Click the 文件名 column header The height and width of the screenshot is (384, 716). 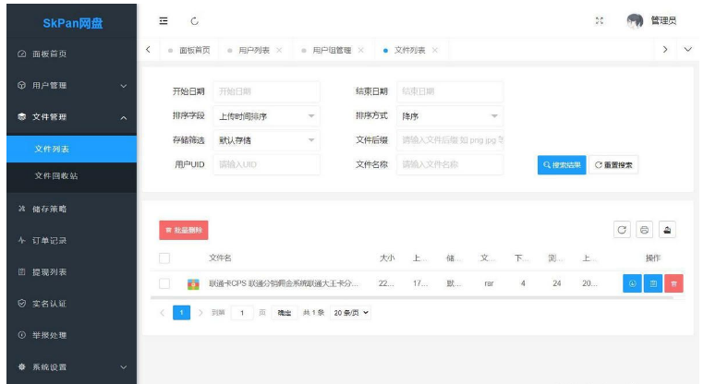[220, 258]
